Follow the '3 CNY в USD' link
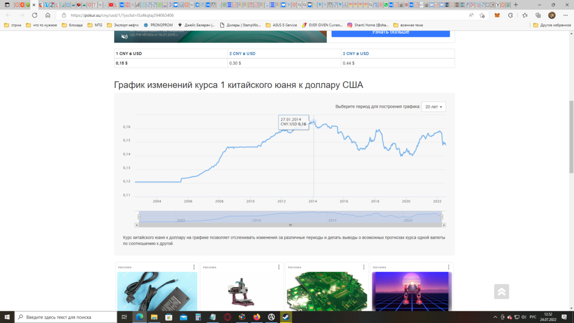The height and width of the screenshot is (323, 574). pyautogui.click(x=355, y=54)
